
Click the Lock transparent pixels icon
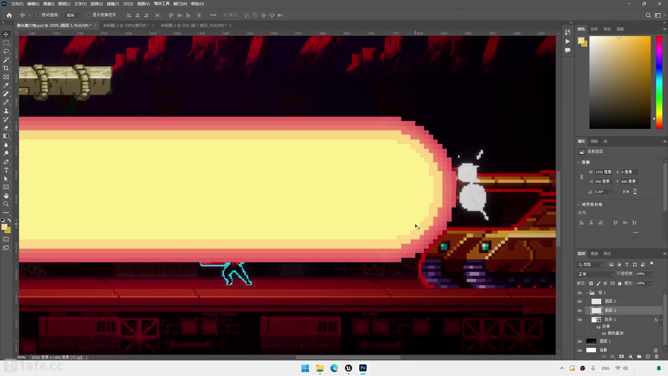[591, 283]
